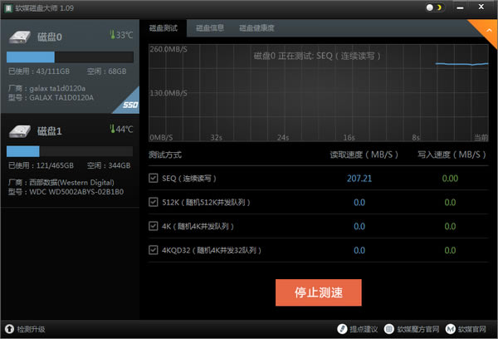Open the 磁盘信息 tab
498x339 pixels.
tap(210, 28)
